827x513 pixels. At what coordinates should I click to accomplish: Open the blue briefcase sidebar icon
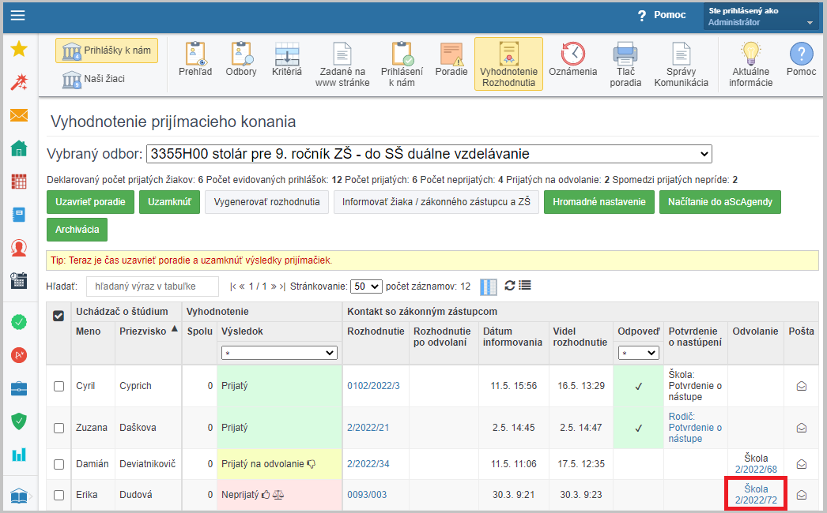click(19, 389)
